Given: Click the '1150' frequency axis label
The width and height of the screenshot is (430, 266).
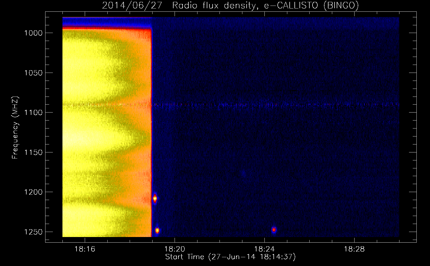Looking at the screenshot, I should click(33, 152).
